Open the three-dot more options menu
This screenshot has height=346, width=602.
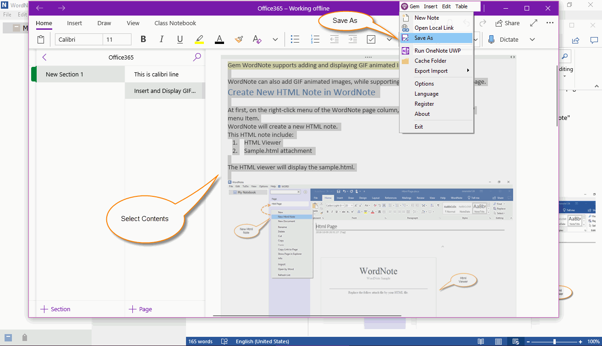coord(550,23)
